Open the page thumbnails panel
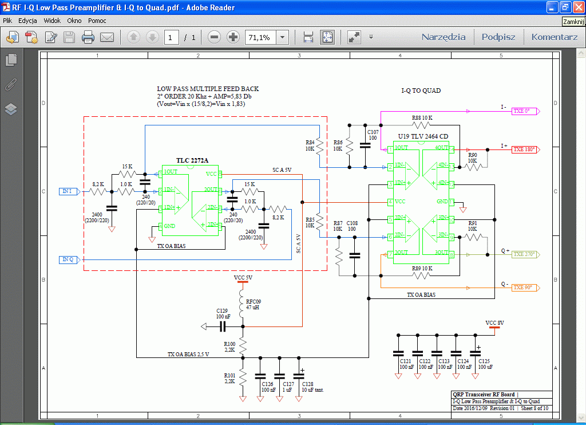The image size is (586, 425). coord(11,60)
